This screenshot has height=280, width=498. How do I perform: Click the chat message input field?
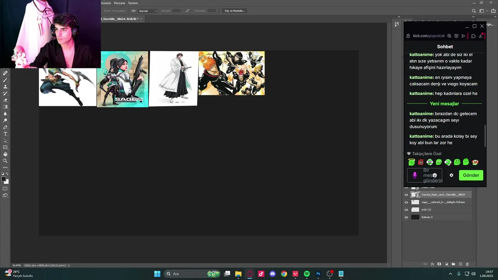(x=424, y=175)
